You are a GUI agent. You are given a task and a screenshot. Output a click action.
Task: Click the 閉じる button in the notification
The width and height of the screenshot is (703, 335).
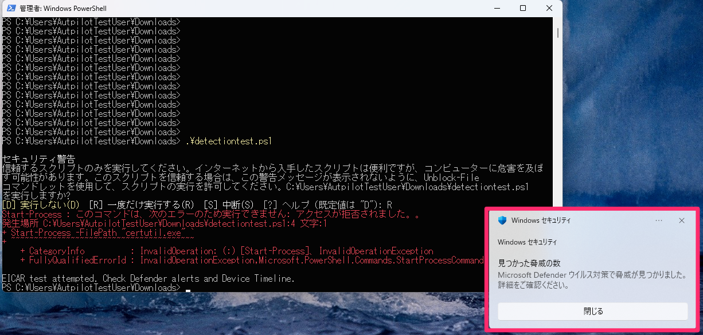593,312
